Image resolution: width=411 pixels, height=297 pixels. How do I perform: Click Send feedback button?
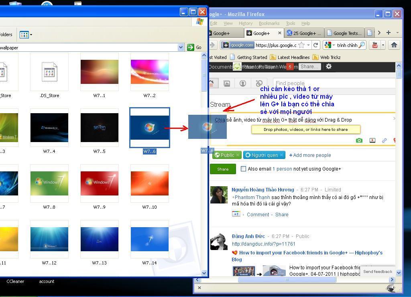click(x=378, y=272)
